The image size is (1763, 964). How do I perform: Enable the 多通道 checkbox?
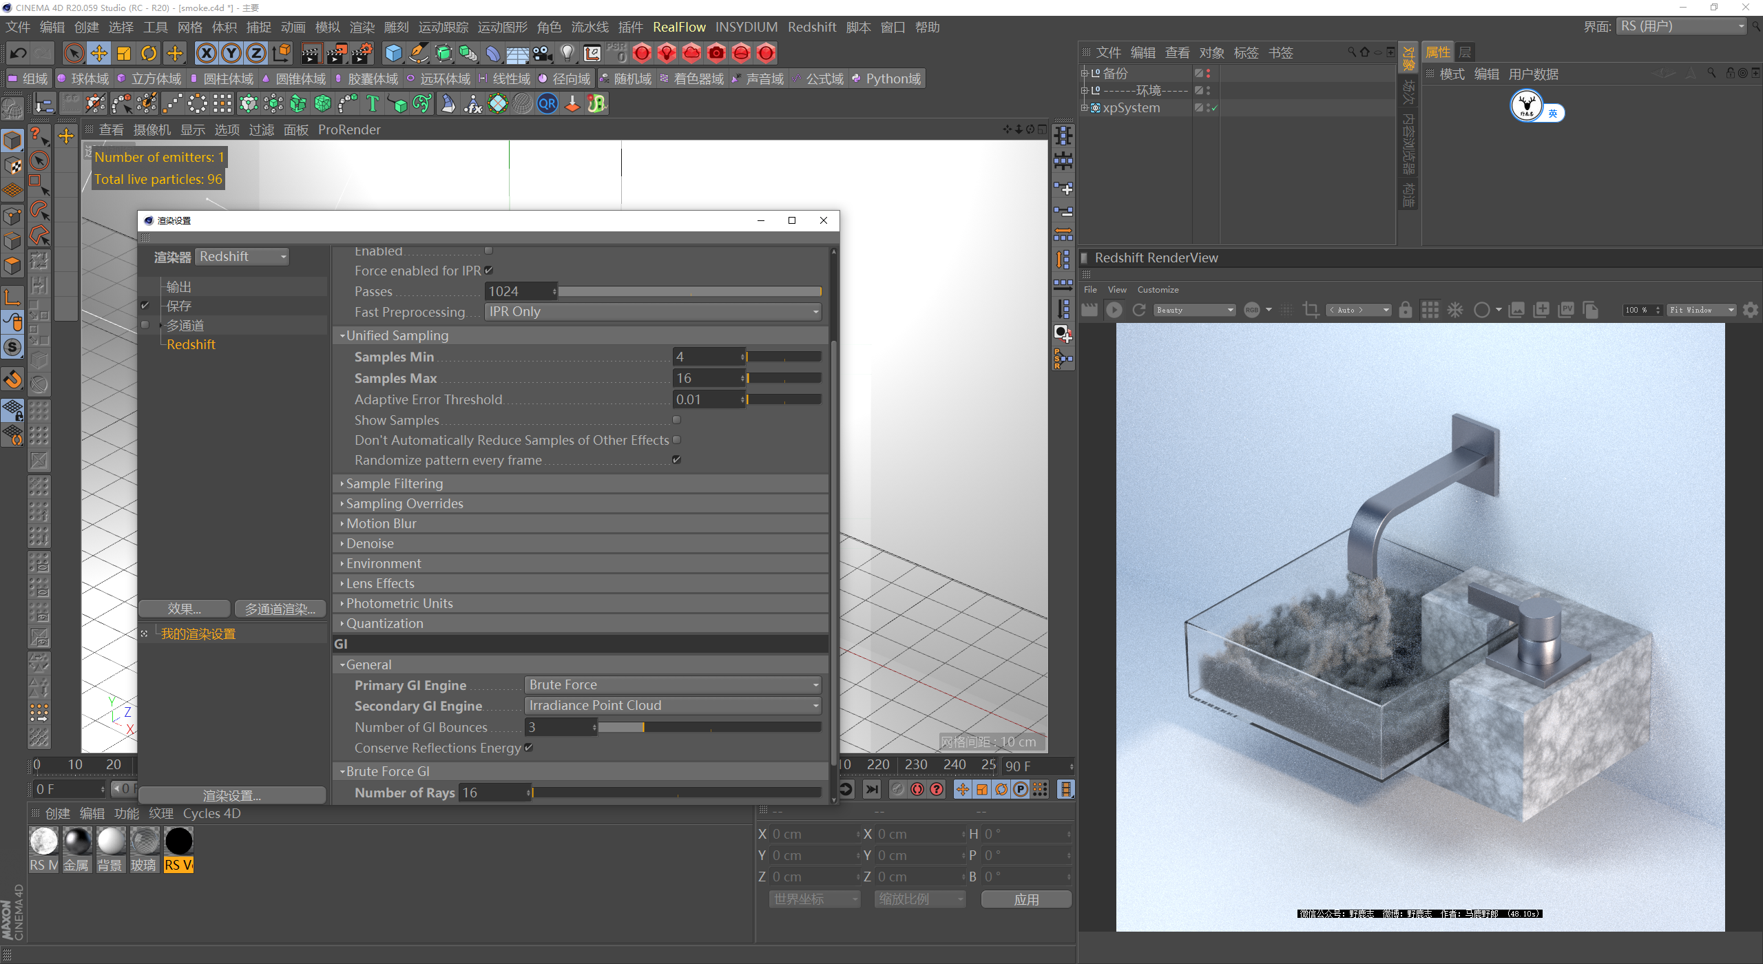click(x=145, y=325)
